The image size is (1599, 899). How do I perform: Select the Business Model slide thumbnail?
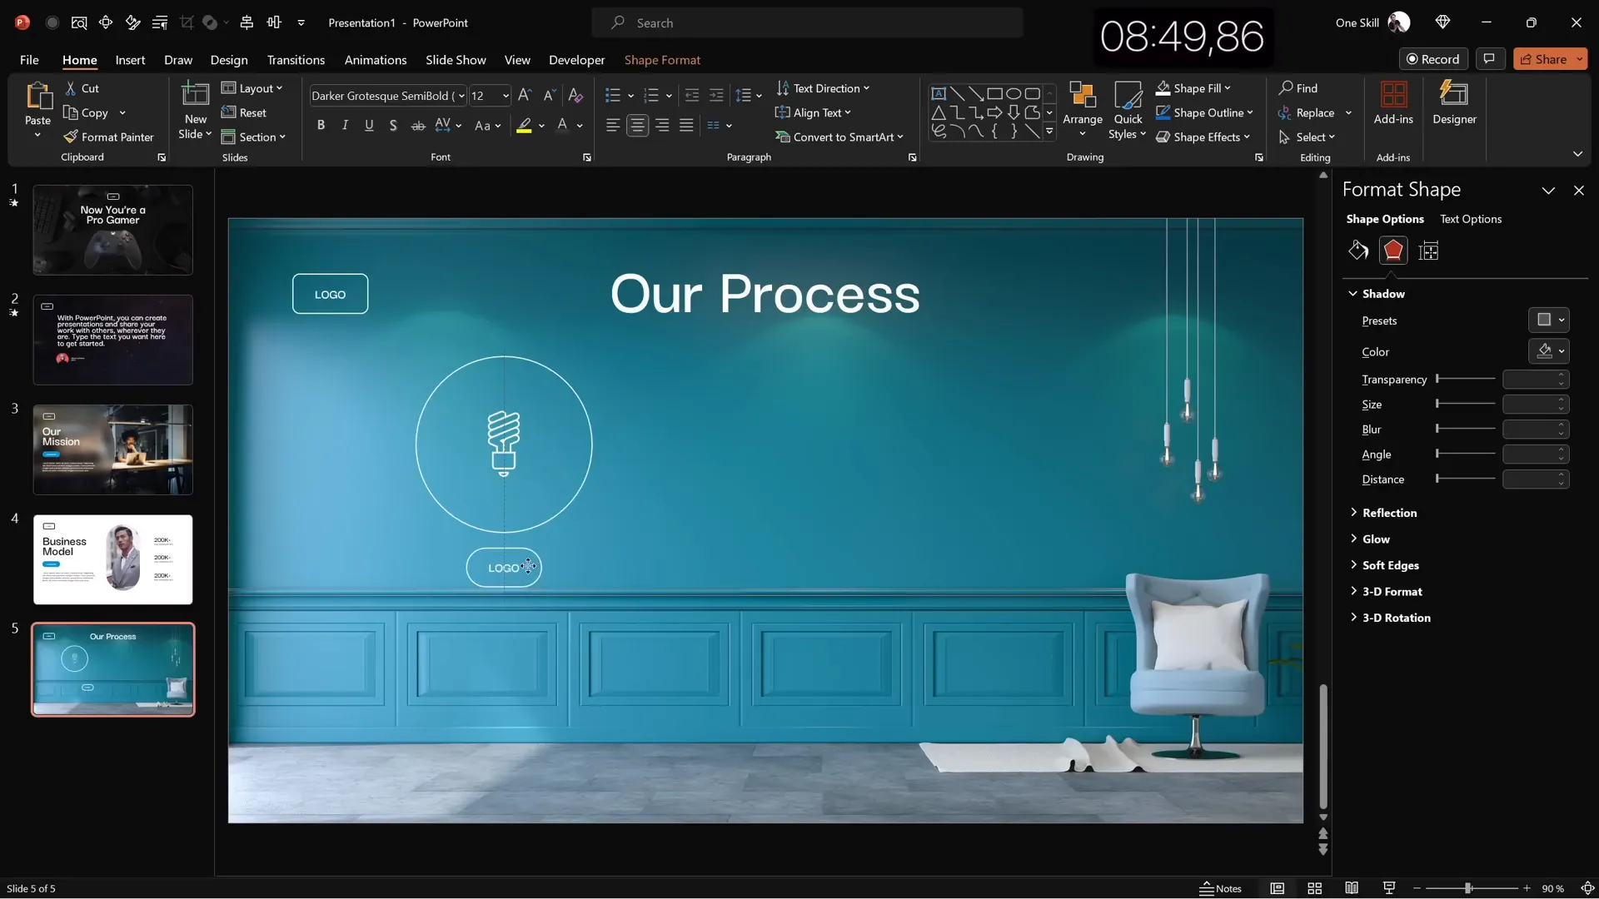point(113,559)
